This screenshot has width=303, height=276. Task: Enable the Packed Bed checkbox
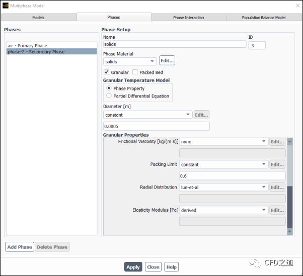[x=135, y=72]
